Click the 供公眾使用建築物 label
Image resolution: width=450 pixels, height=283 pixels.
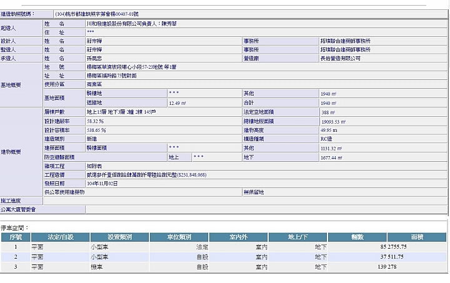click(x=64, y=192)
